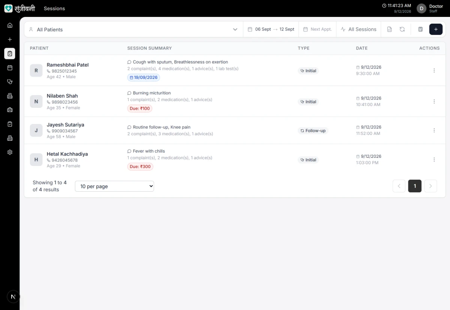Click the Next Appt. filter

point(317,29)
